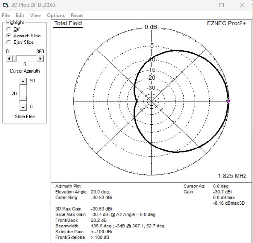Click the magenta cursor marker on the plot
The height and width of the screenshot is (243, 253).
pos(228,101)
